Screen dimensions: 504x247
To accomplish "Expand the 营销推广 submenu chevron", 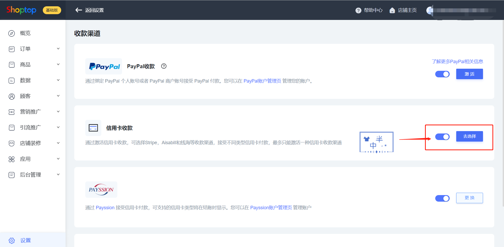I will [x=58, y=112].
